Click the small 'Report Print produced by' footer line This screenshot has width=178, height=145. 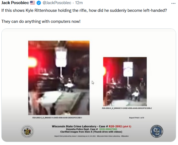point(92,136)
